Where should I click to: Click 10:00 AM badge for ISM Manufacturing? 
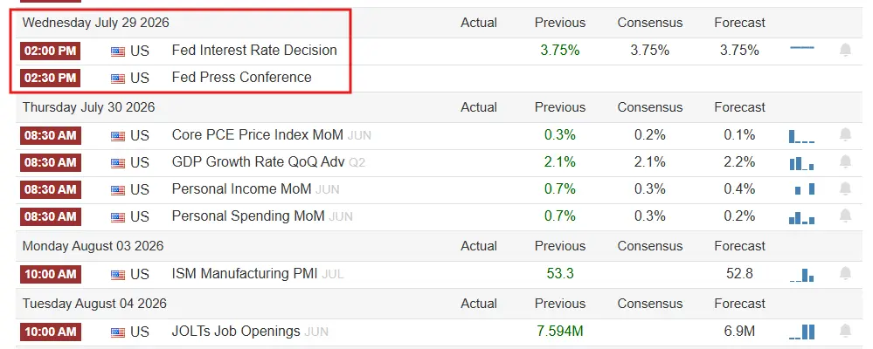point(51,274)
